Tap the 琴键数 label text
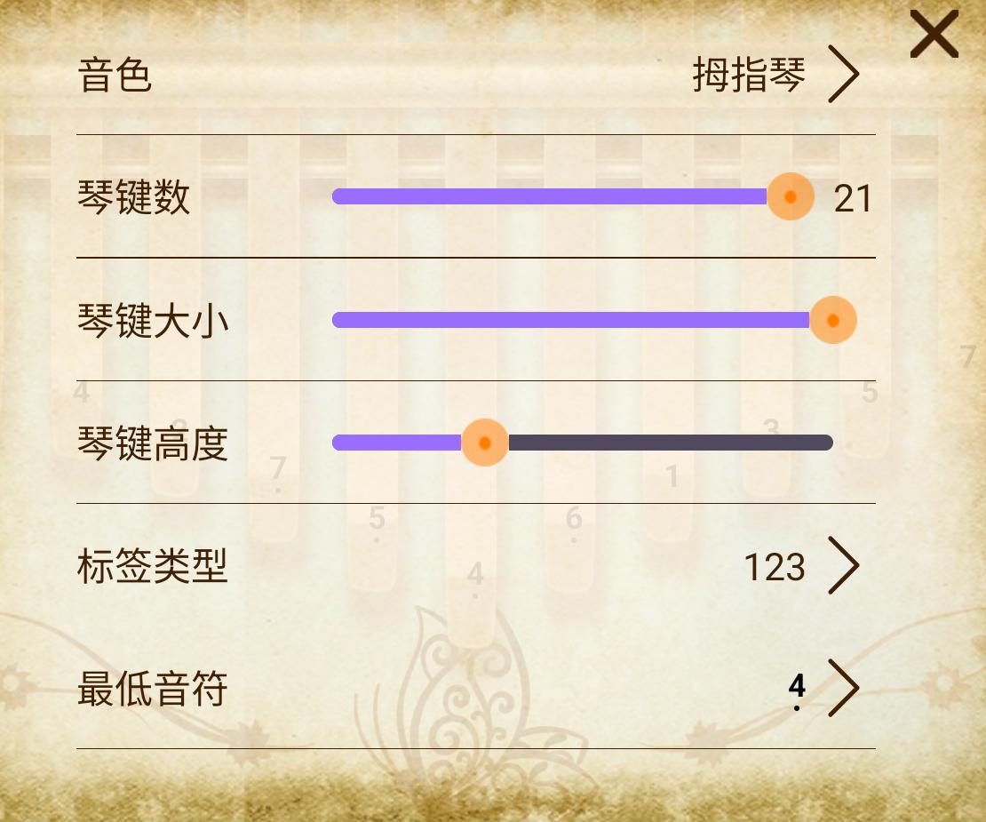The width and height of the screenshot is (986, 822). [x=134, y=198]
